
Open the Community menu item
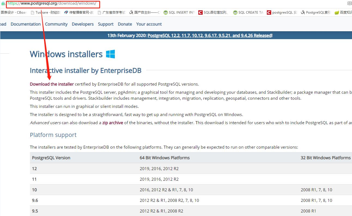[56, 24]
